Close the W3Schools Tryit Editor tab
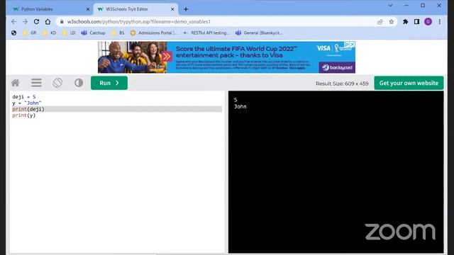 pos(172,9)
